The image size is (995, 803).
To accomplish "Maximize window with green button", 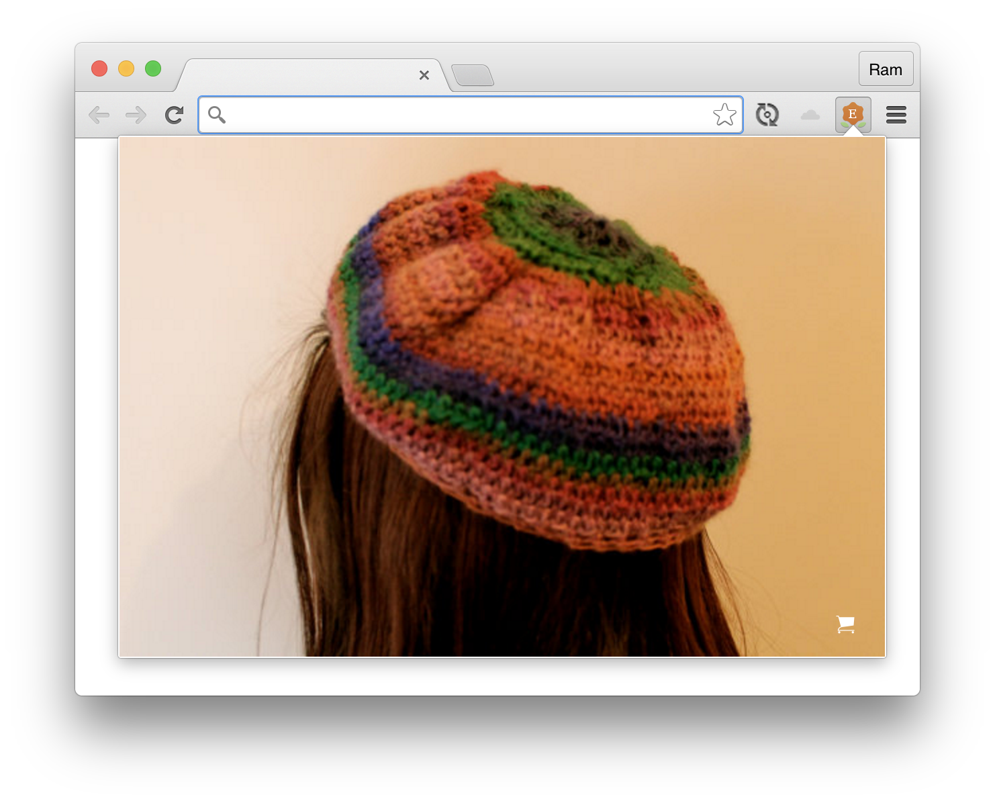I will [153, 68].
